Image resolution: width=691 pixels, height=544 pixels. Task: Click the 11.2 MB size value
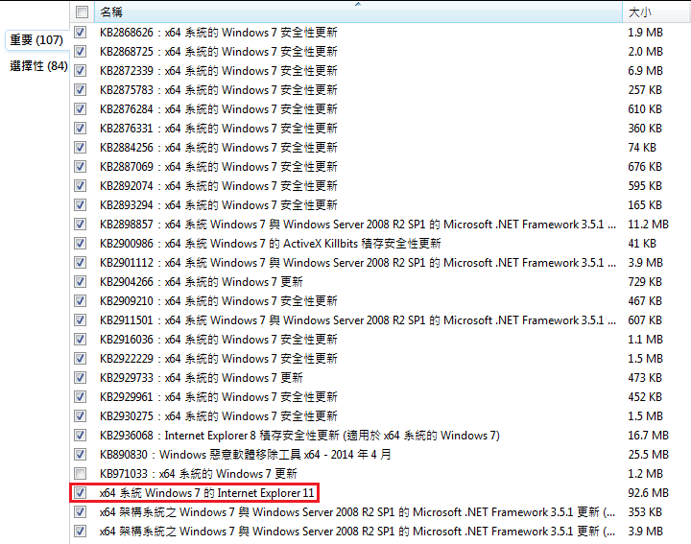pos(648,225)
